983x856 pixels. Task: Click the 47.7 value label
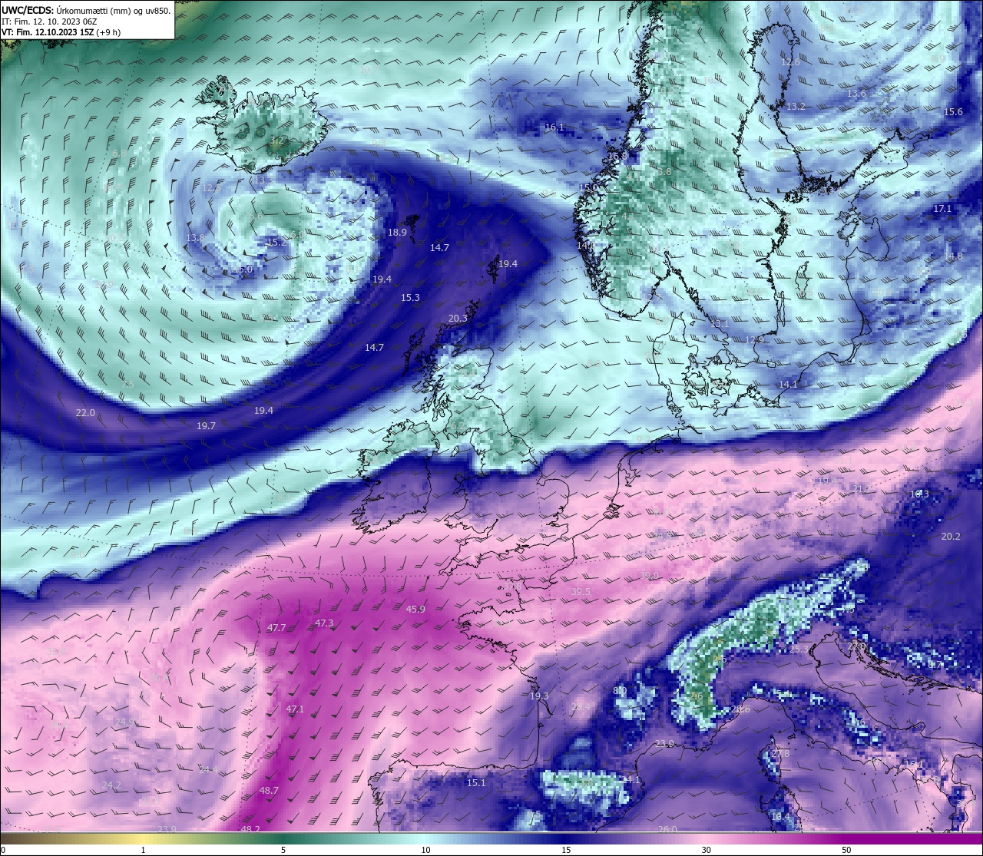276,627
